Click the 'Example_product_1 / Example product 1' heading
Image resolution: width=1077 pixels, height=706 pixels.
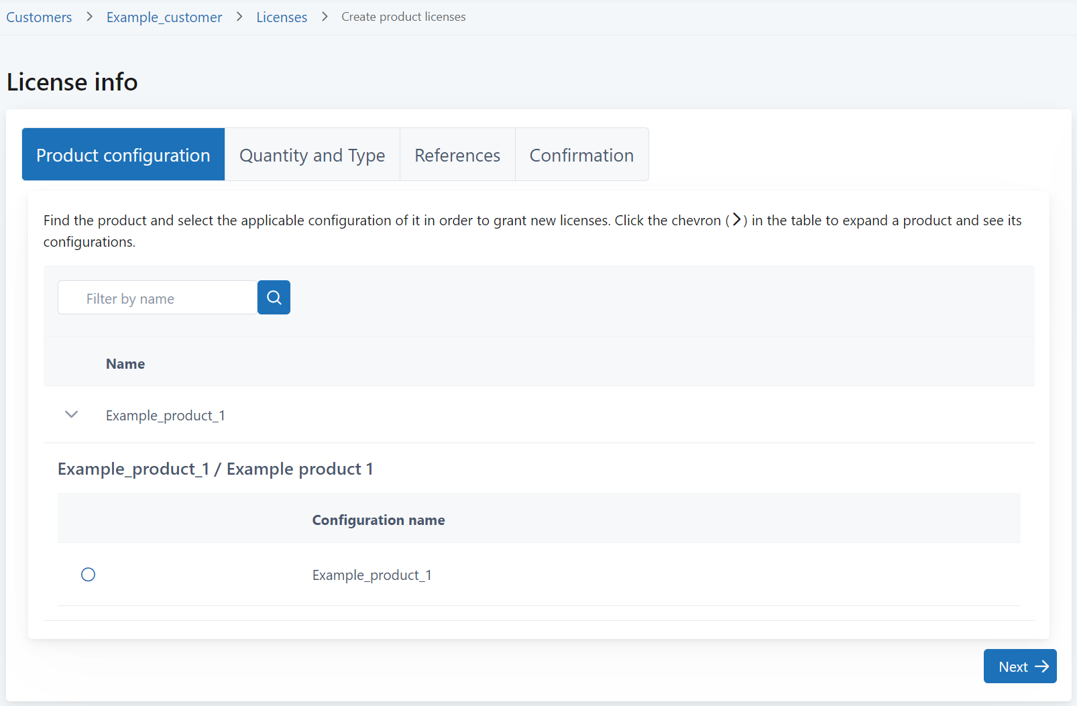(215, 469)
